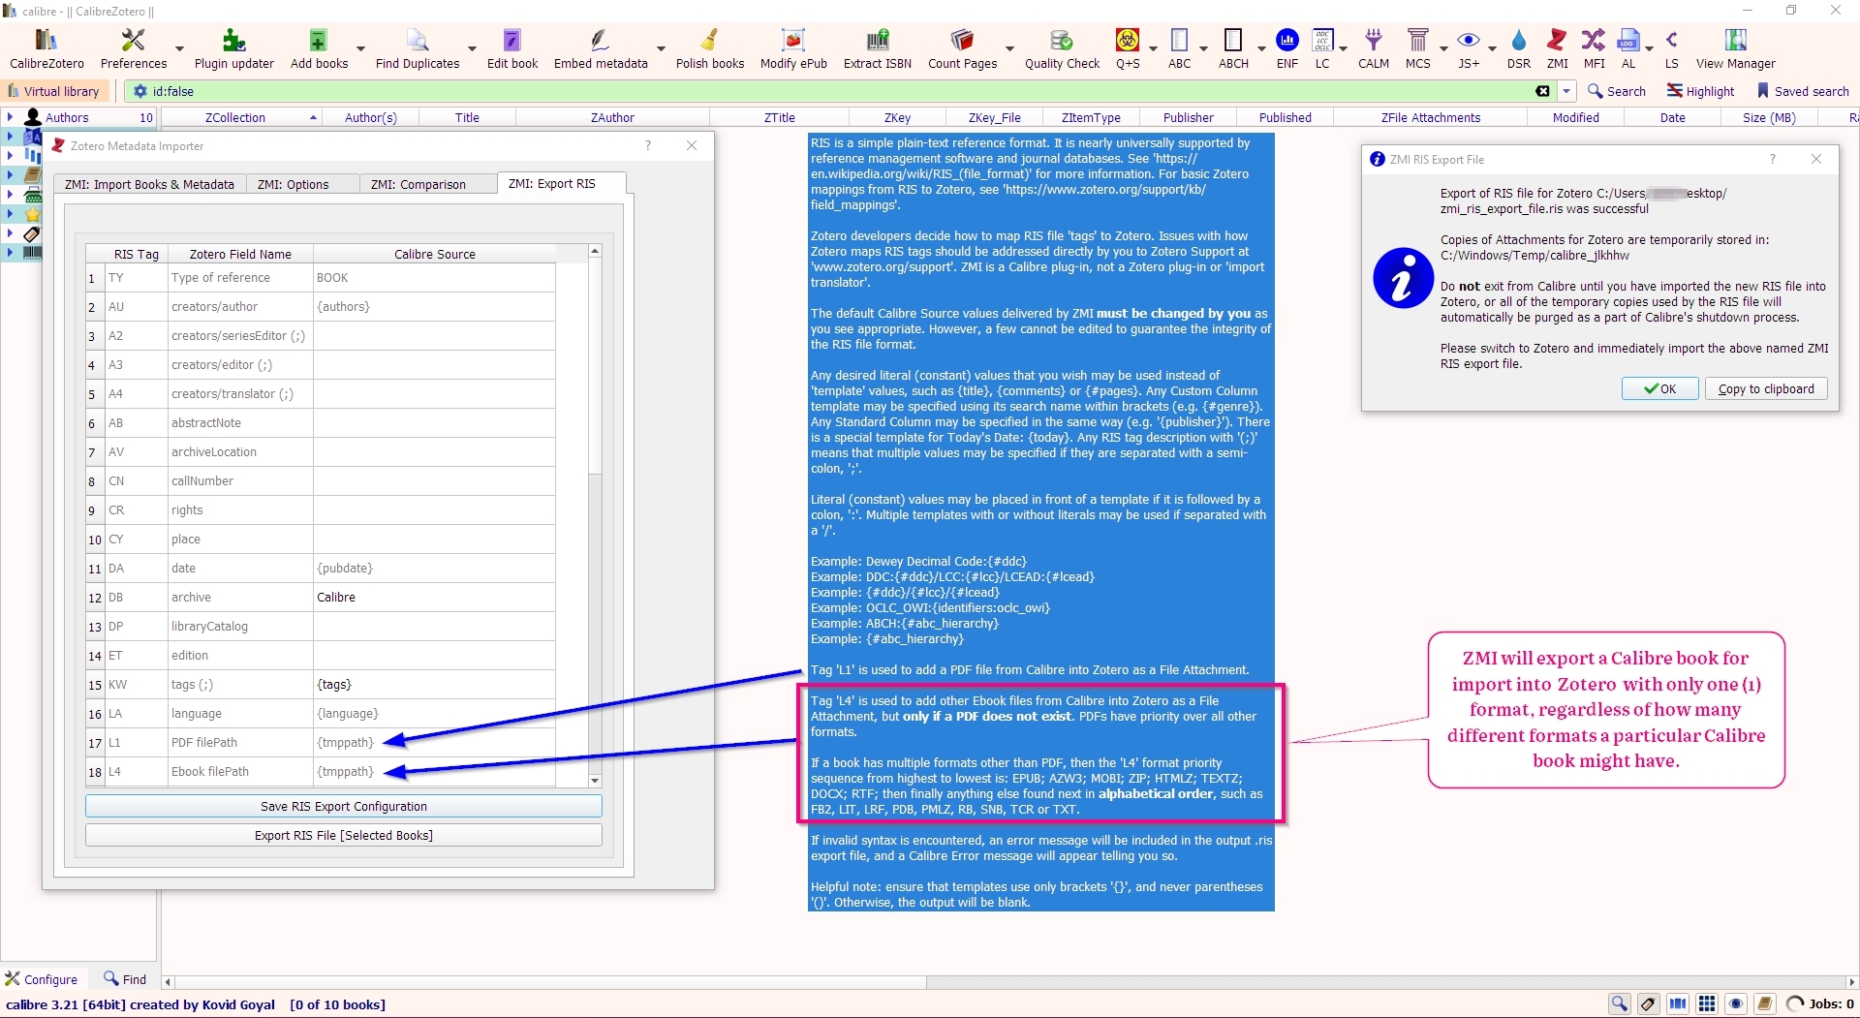This screenshot has width=1860, height=1018.
Task: Expand the Authors tree item
Action: pos(10,117)
